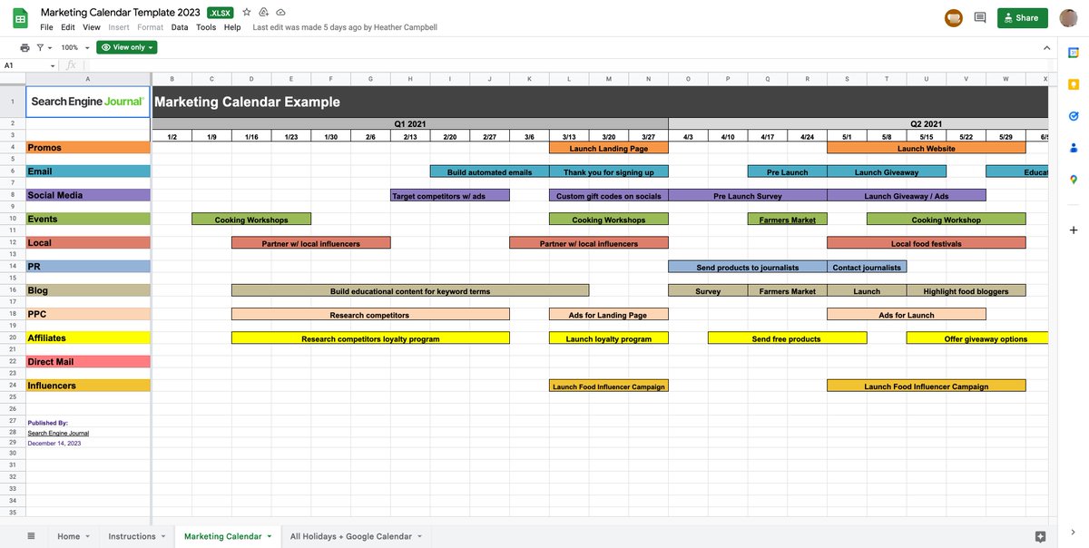Screen dimensions: 1089x548
Task: Collapse the toolbar with the chevron
Action: pyautogui.click(x=1045, y=46)
